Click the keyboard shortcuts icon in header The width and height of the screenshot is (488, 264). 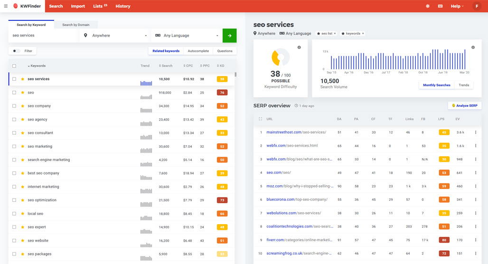(x=440, y=6)
